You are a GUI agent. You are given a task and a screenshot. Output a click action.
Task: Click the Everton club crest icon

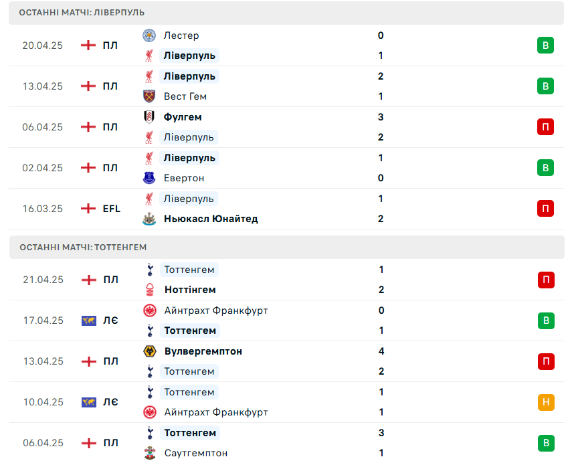[x=149, y=178]
